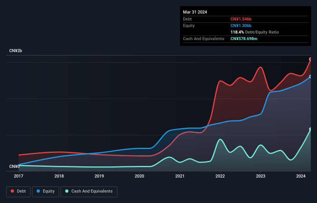Select the 2024 x-axis label
The width and height of the screenshot is (317, 203).
point(301,176)
